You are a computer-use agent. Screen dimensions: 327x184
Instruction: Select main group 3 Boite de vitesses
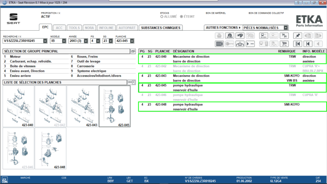(36, 66)
